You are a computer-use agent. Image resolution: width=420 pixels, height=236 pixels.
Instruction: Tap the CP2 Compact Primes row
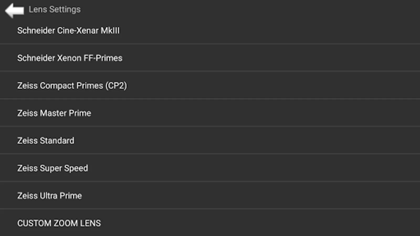210,86
